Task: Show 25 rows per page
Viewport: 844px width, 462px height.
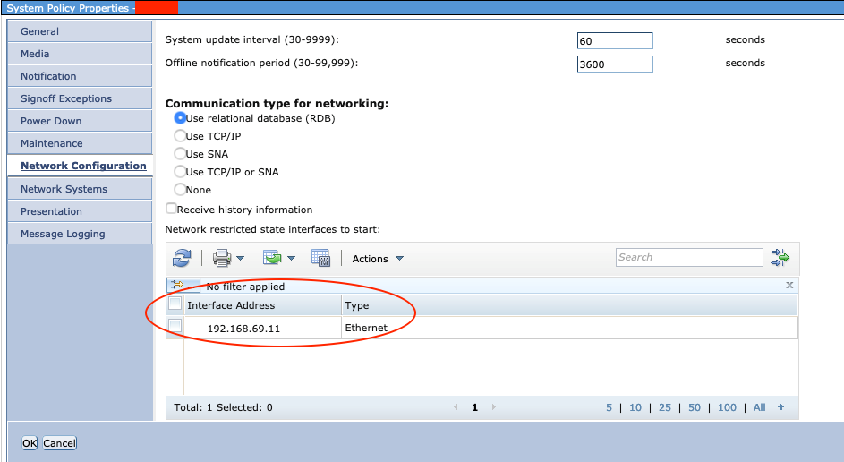Action: click(664, 407)
